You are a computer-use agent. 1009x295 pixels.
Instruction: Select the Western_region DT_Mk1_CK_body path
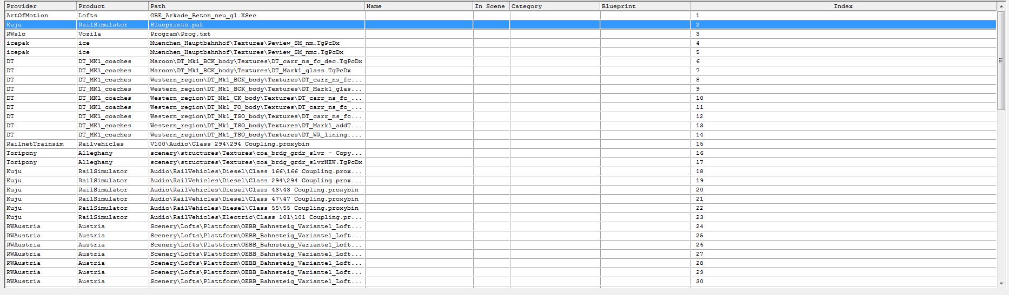click(256, 98)
